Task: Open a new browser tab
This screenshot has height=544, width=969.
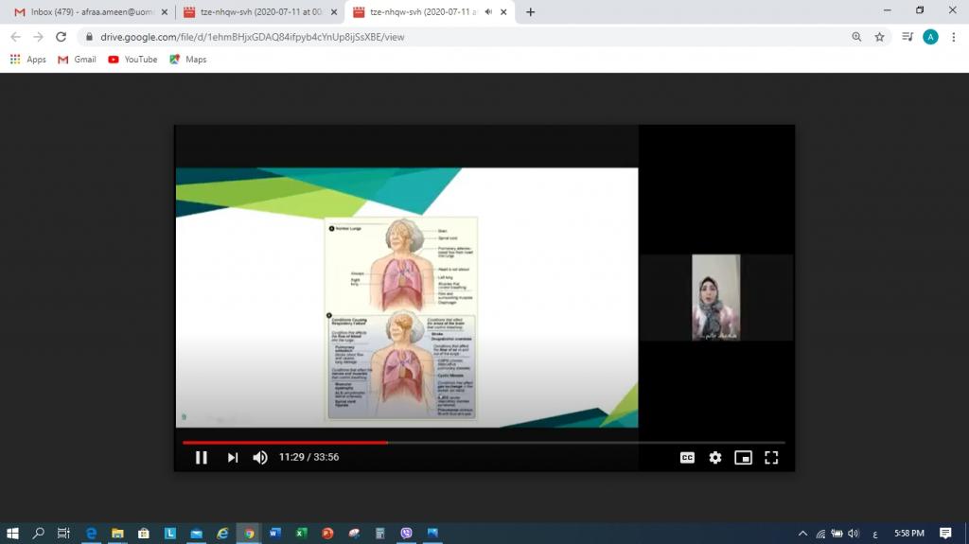Action: pyautogui.click(x=530, y=12)
